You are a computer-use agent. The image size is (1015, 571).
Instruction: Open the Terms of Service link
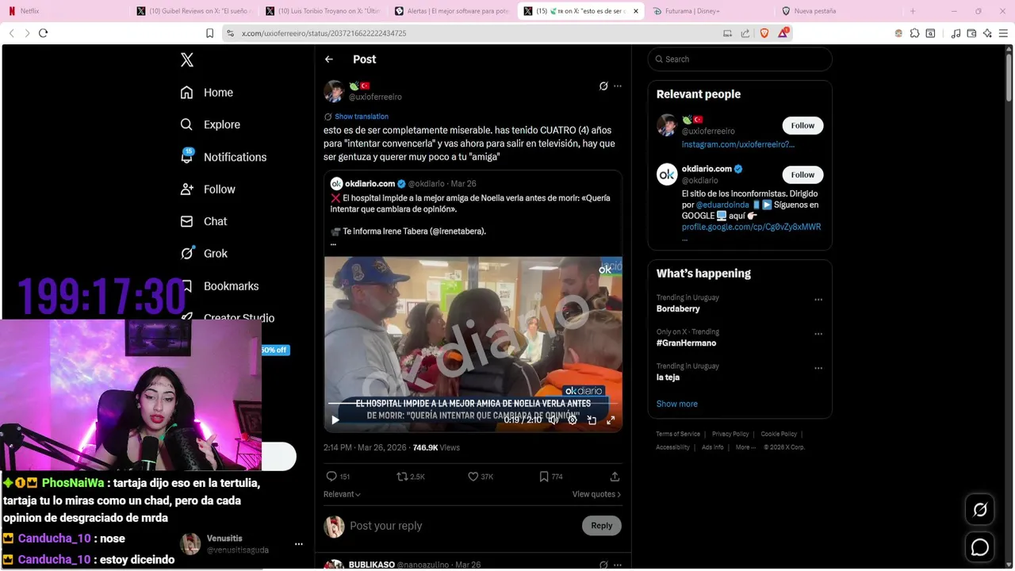coord(678,434)
